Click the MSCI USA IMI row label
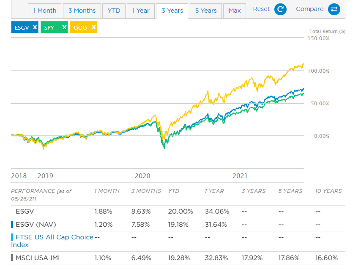Screen dimensions: 361x269 (38, 258)
